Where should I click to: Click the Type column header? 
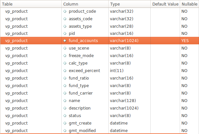pos(130,4)
